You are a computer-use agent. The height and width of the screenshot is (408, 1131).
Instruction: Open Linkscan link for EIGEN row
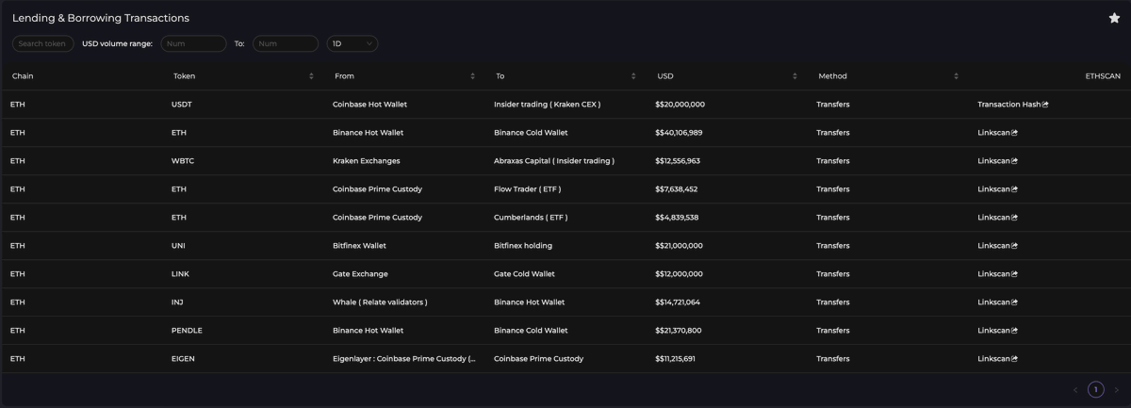[997, 359]
